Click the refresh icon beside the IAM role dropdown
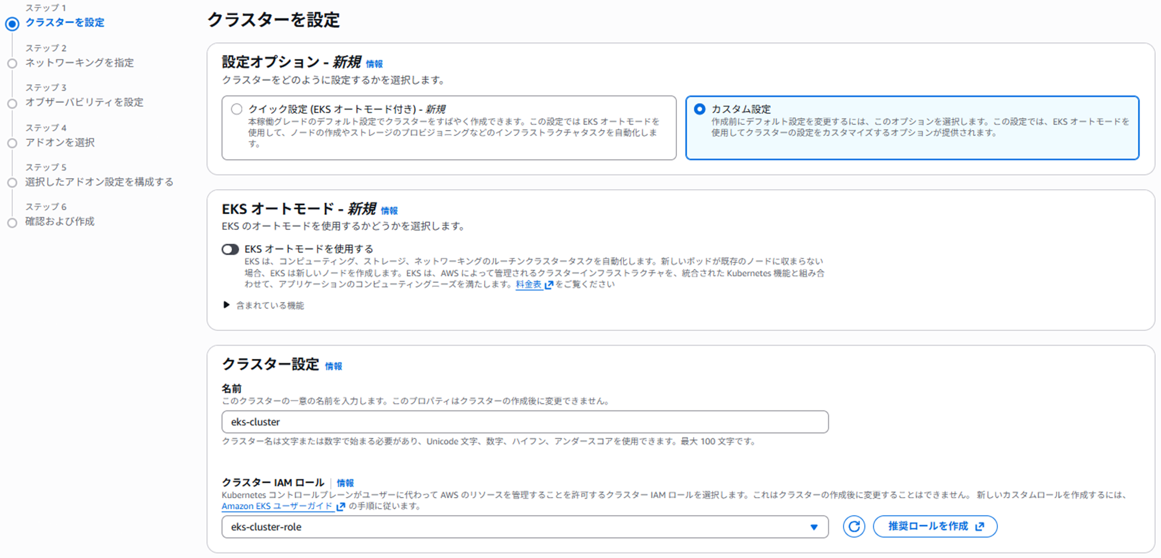The image size is (1161, 558). [854, 527]
